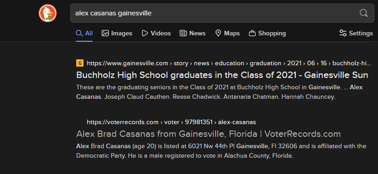
Task: Open the Alex Brad Casanas VoterRecords title
Action: (x=208, y=134)
